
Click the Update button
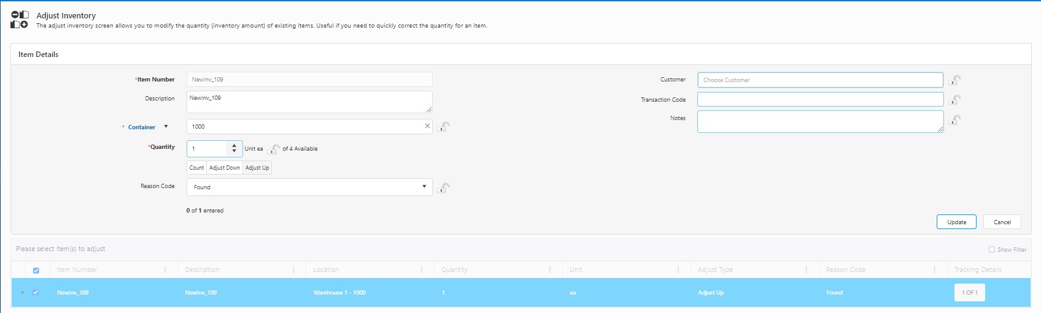(x=956, y=222)
